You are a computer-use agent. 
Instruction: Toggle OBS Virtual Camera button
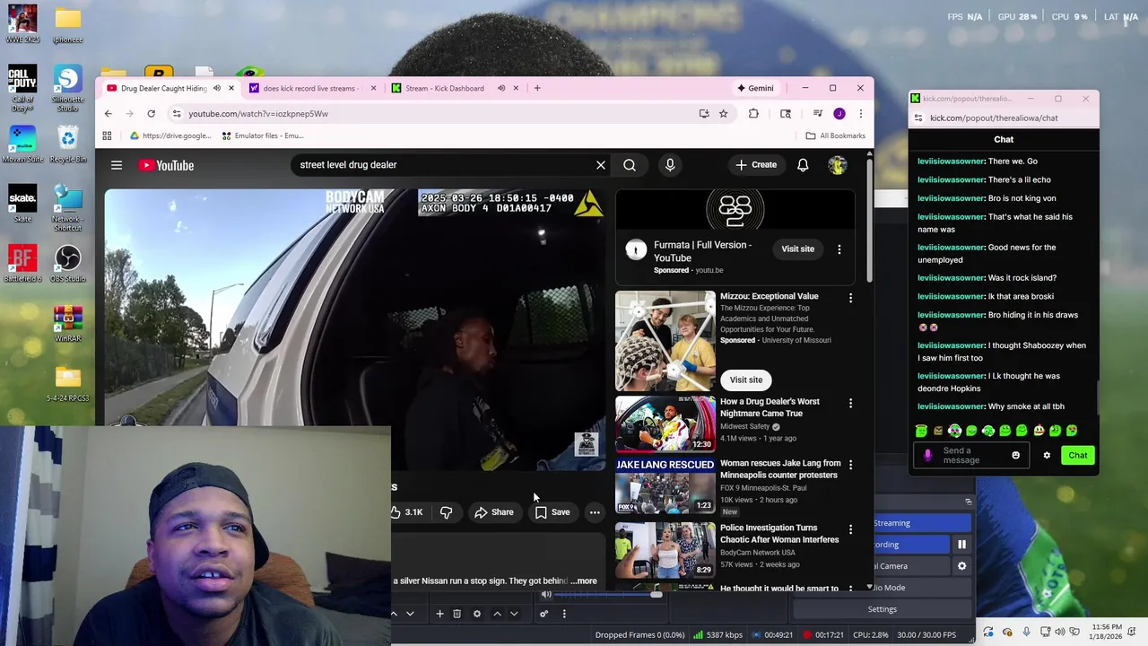(911, 566)
